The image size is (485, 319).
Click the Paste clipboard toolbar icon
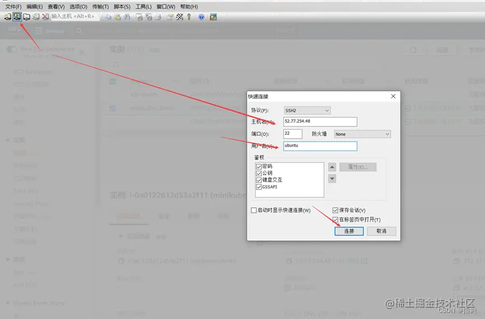118,17
